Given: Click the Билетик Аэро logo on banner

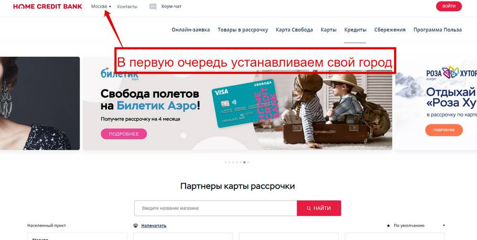Looking at the screenshot, I should (x=120, y=74).
